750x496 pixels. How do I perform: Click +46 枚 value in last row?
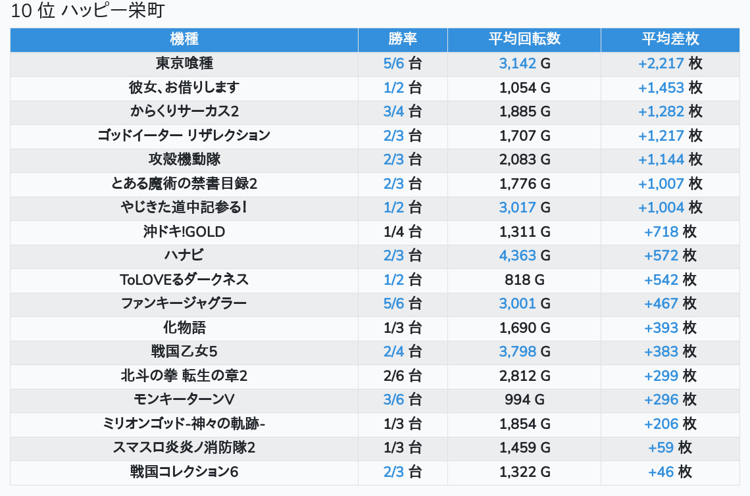coord(670,472)
